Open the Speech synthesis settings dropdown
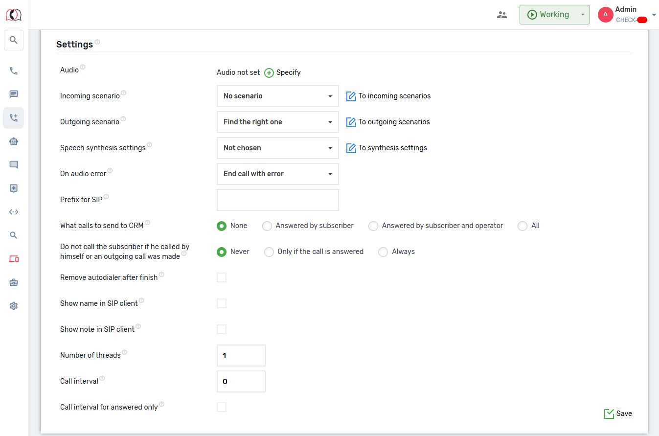The width and height of the screenshot is (659, 436). click(277, 148)
